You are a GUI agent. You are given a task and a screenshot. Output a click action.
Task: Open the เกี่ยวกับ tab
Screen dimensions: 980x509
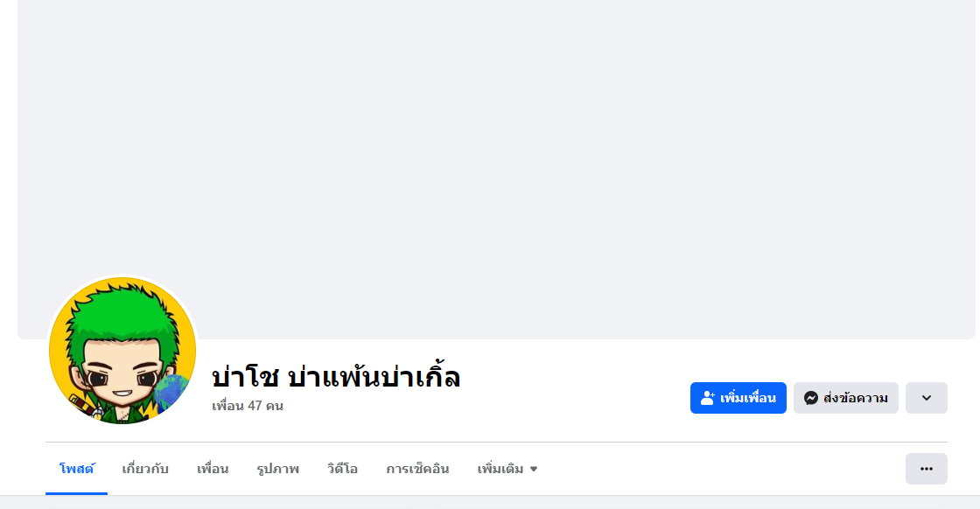point(145,469)
